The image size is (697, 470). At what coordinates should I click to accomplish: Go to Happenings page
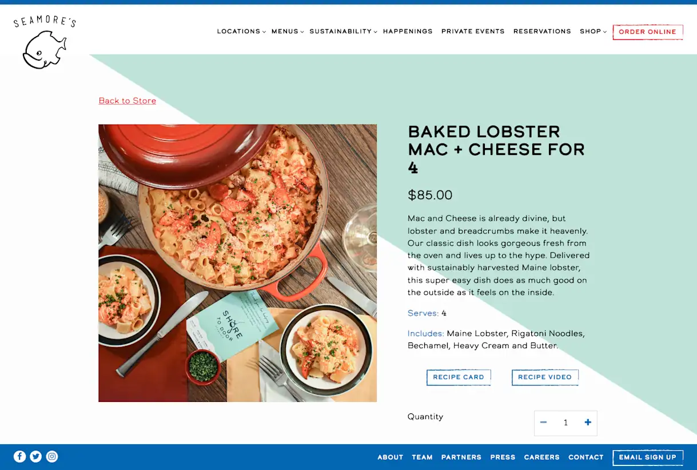(x=408, y=31)
